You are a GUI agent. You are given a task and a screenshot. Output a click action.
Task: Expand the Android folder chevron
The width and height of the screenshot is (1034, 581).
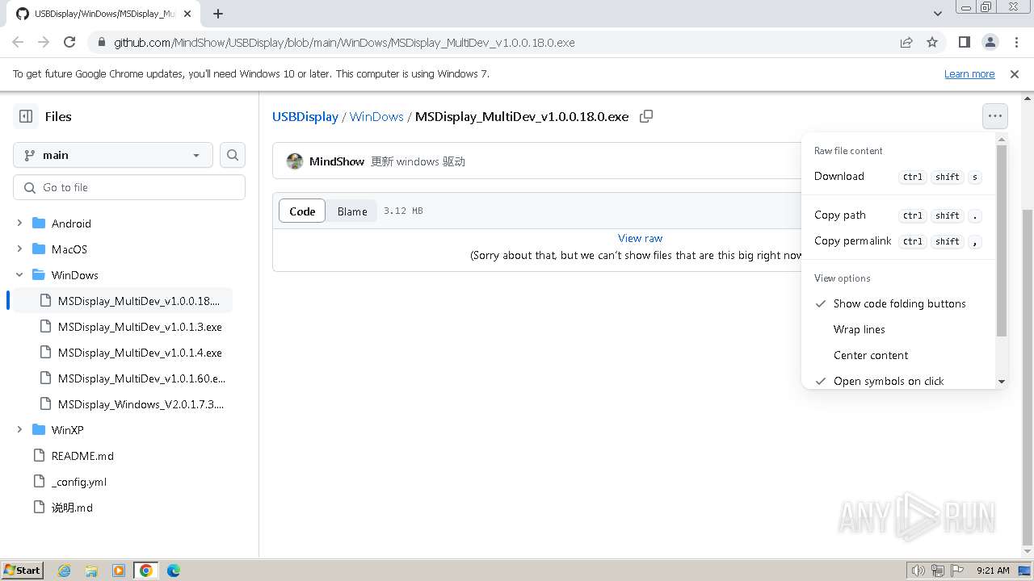19,223
